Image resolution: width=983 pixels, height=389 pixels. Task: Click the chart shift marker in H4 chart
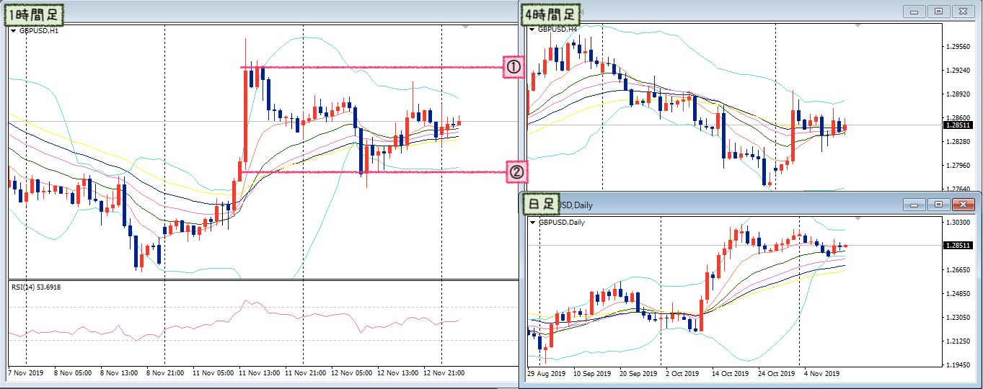(x=858, y=26)
